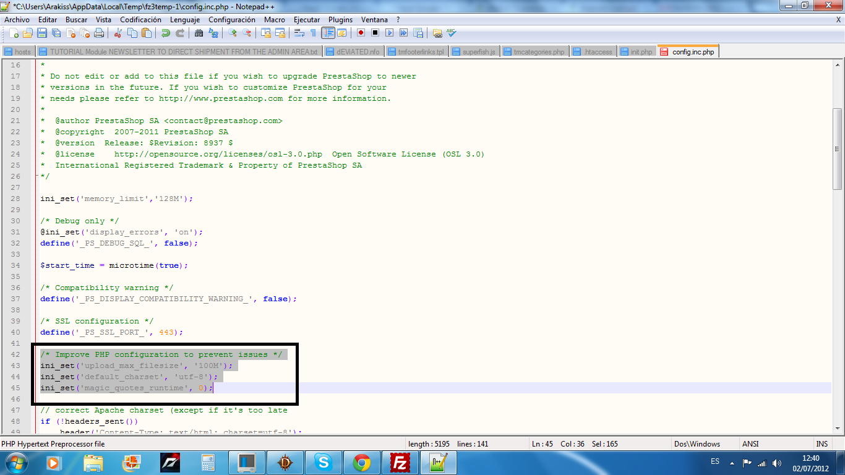
Task: Click line number 28 in the margin
Action: tap(15, 199)
